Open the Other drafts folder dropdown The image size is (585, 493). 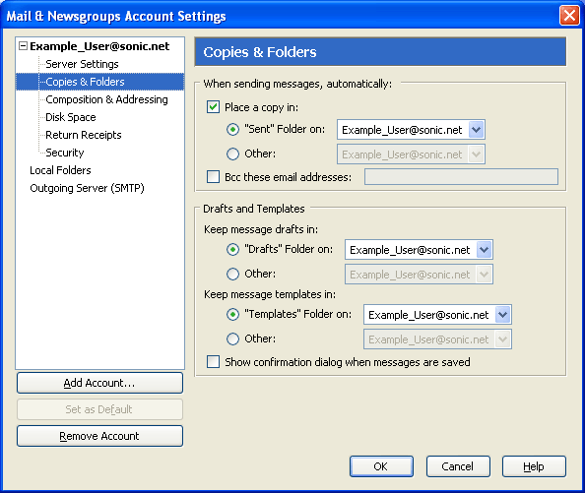[x=419, y=275]
